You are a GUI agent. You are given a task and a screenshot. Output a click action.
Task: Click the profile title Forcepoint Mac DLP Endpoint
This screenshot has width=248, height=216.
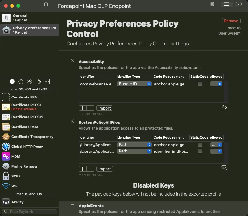tap(94, 6)
